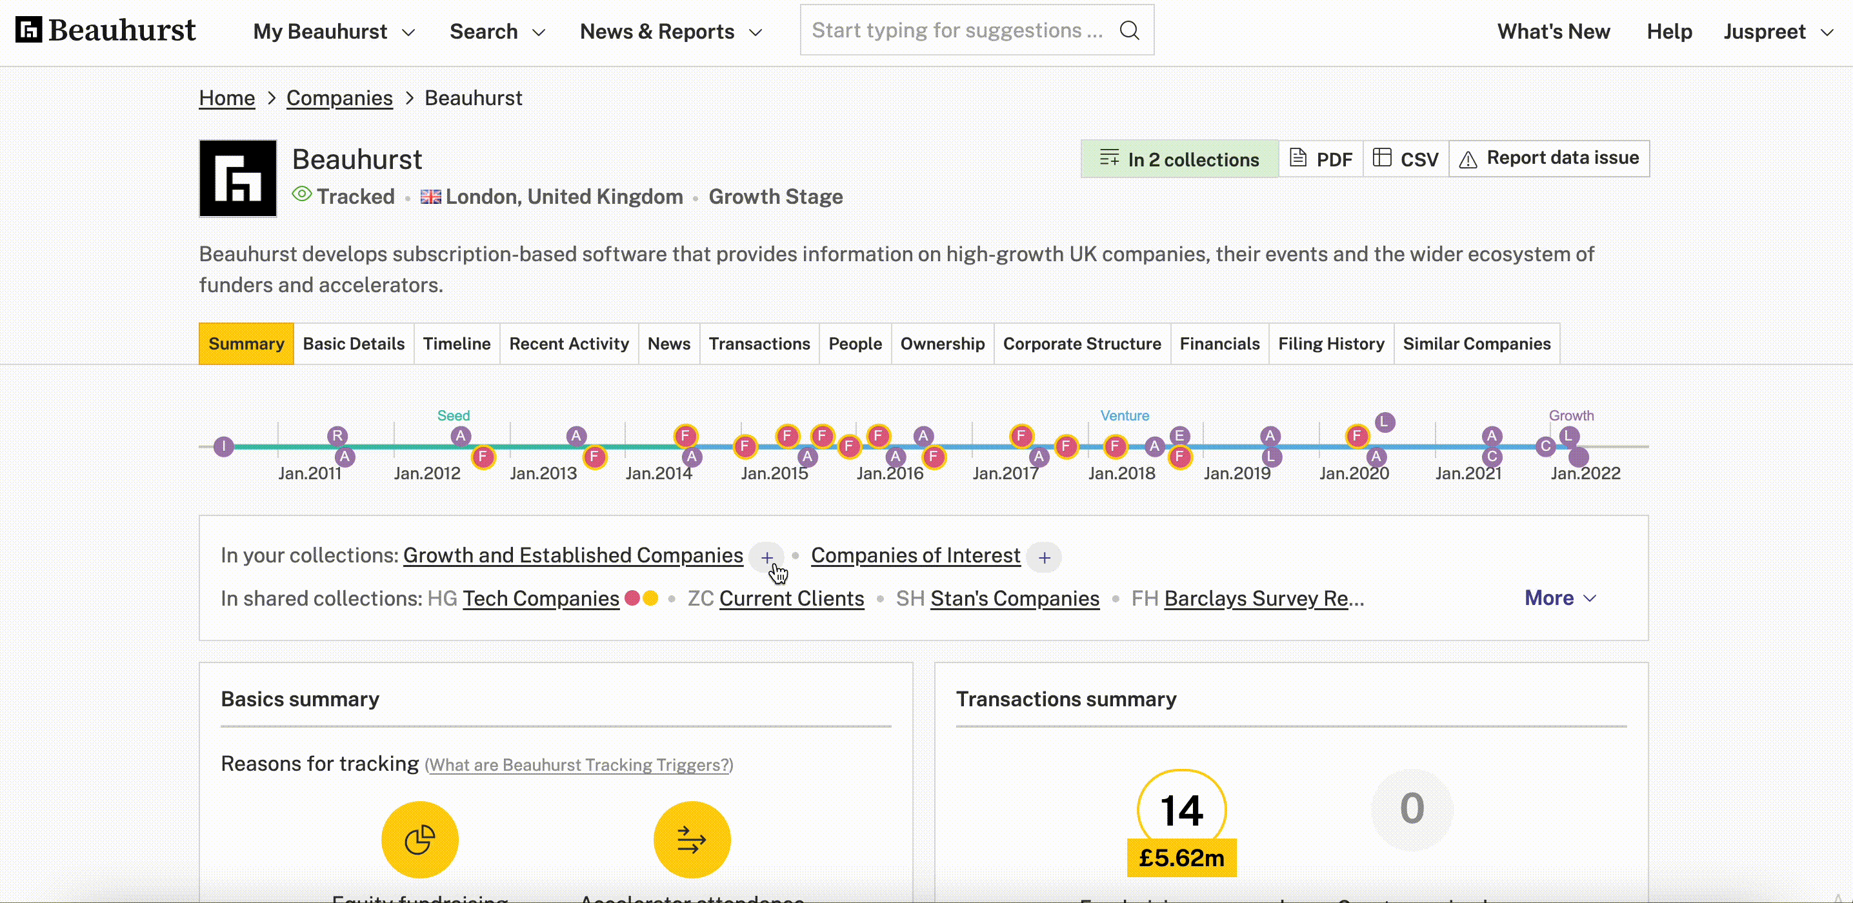The width and height of the screenshot is (1853, 903).
Task: Click the Venture stage label on the timeline
Action: (1125, 415)
